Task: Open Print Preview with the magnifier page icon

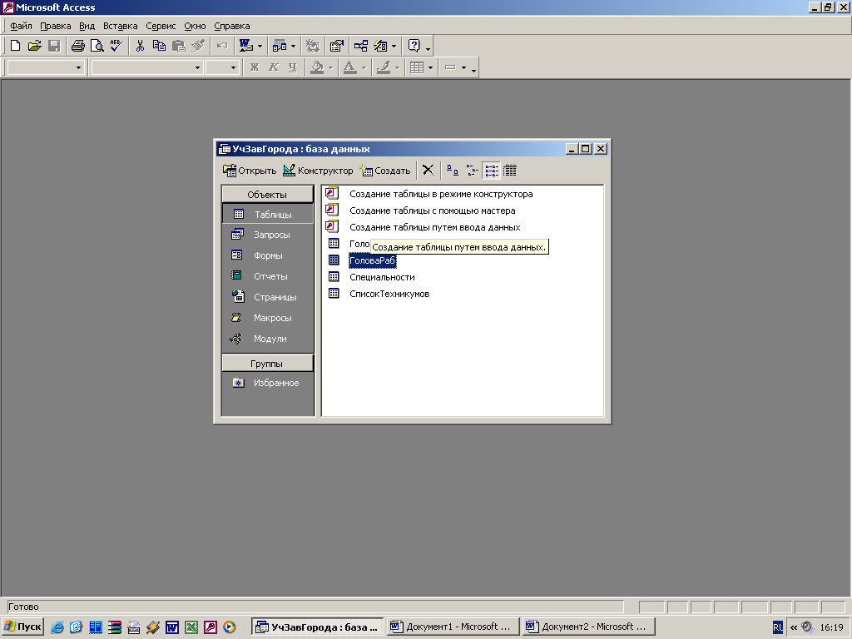Action: coord(97,47)
